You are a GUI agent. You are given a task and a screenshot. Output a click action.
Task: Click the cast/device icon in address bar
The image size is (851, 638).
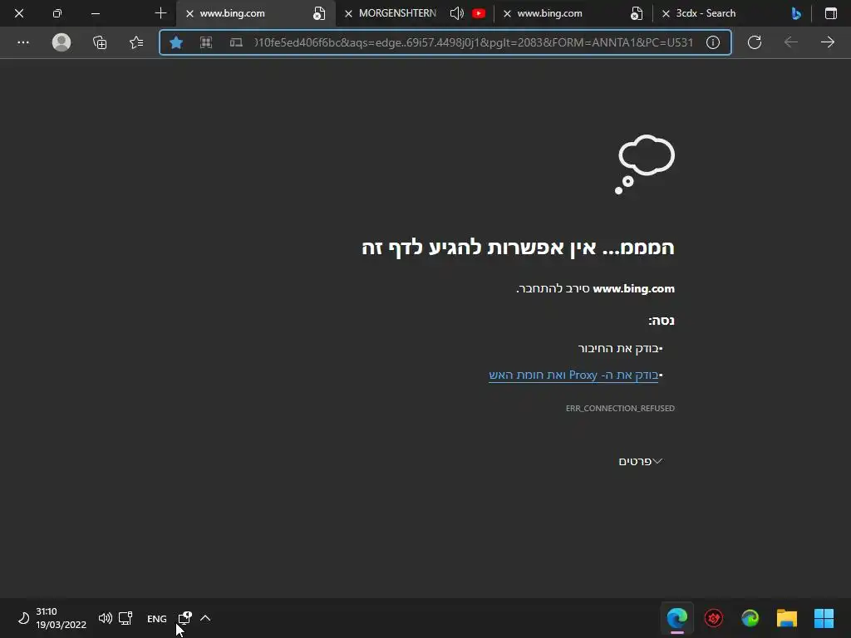click(x=236, y=42)
